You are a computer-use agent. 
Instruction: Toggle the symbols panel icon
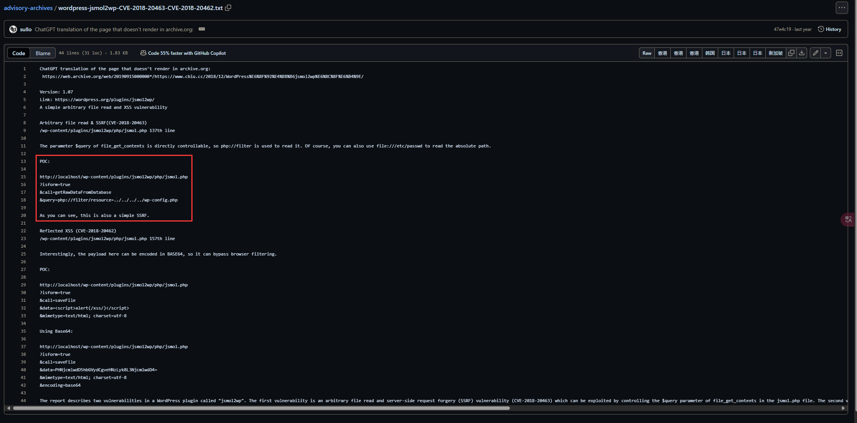click(839, 53)
